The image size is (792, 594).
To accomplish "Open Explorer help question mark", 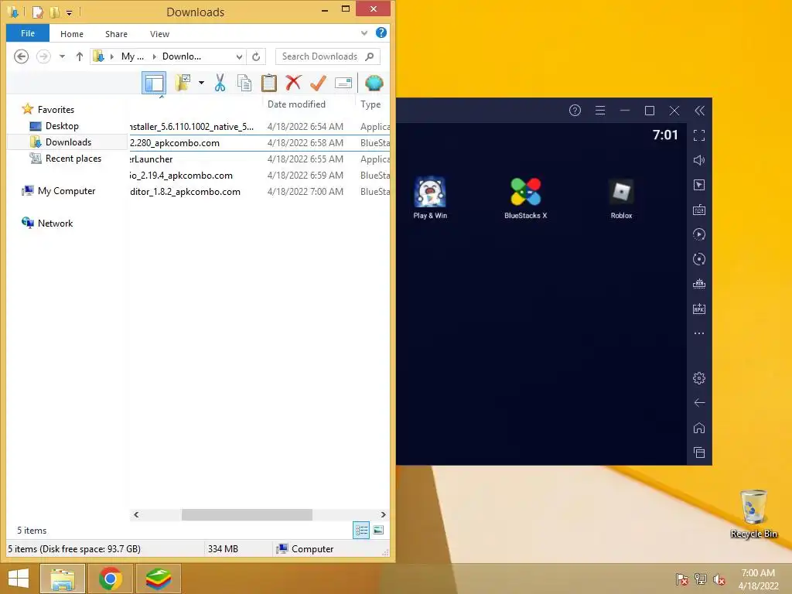I will 381,32.
